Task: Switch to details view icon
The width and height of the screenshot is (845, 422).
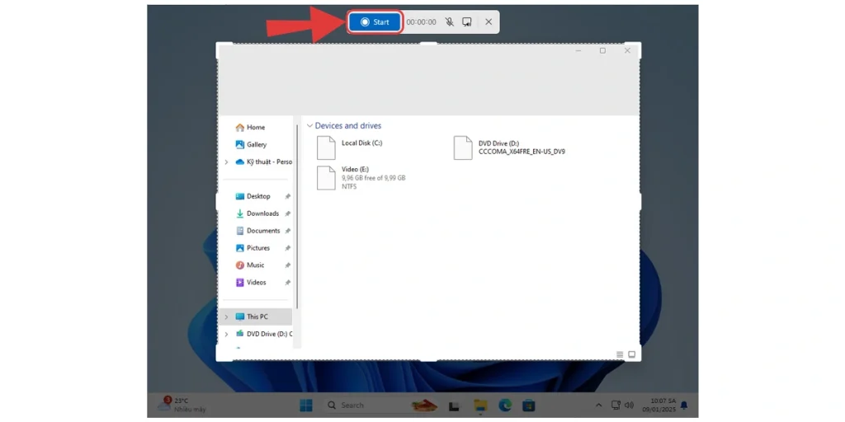Action: [x=620, y=354]
